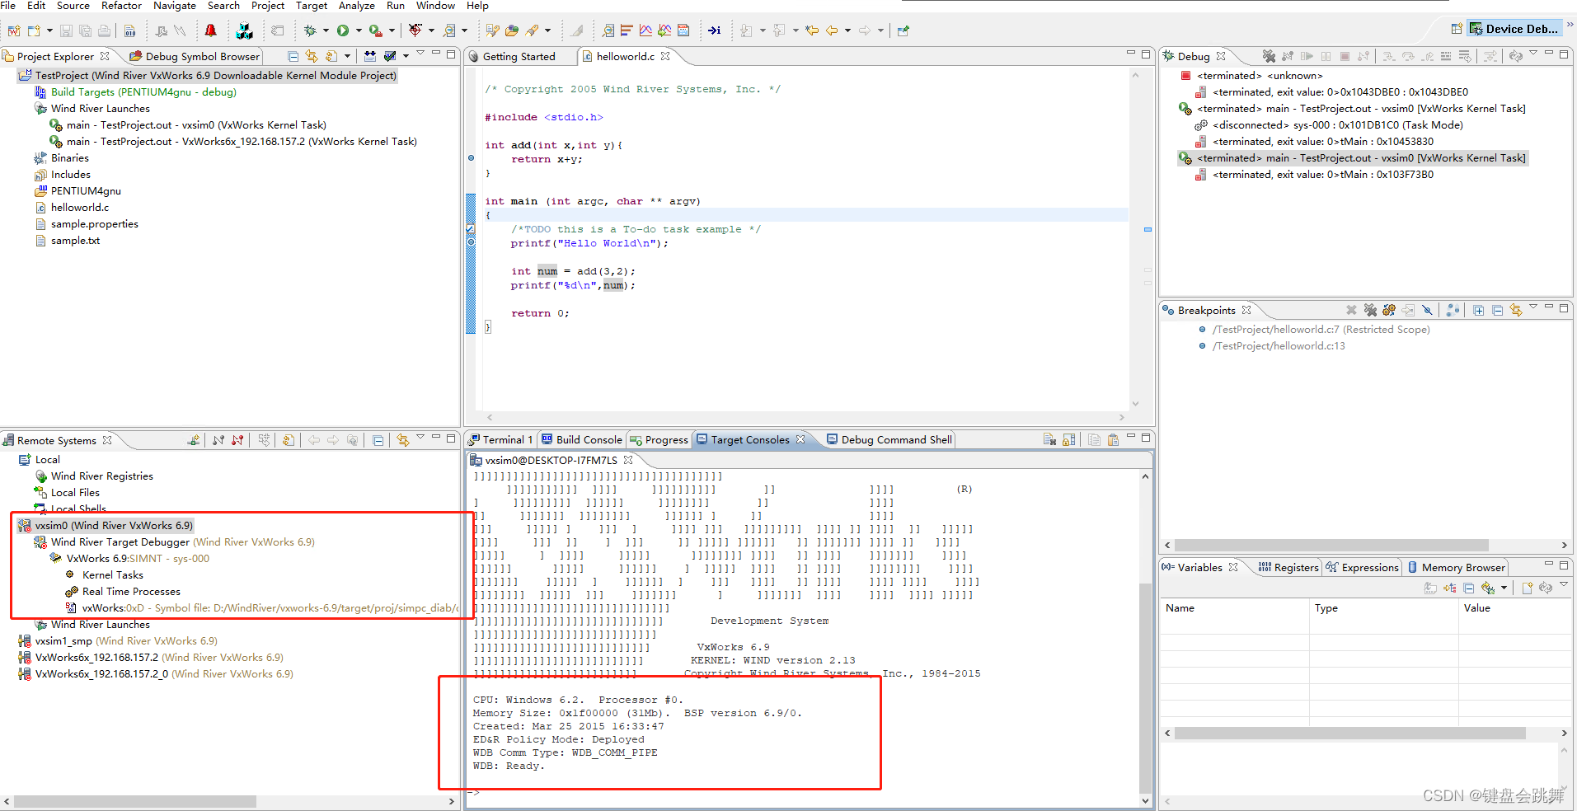Click Remove All Terminated Launches in Debug view
1577x811 pixels.
pyautogui.click(x=1269, y=56)
